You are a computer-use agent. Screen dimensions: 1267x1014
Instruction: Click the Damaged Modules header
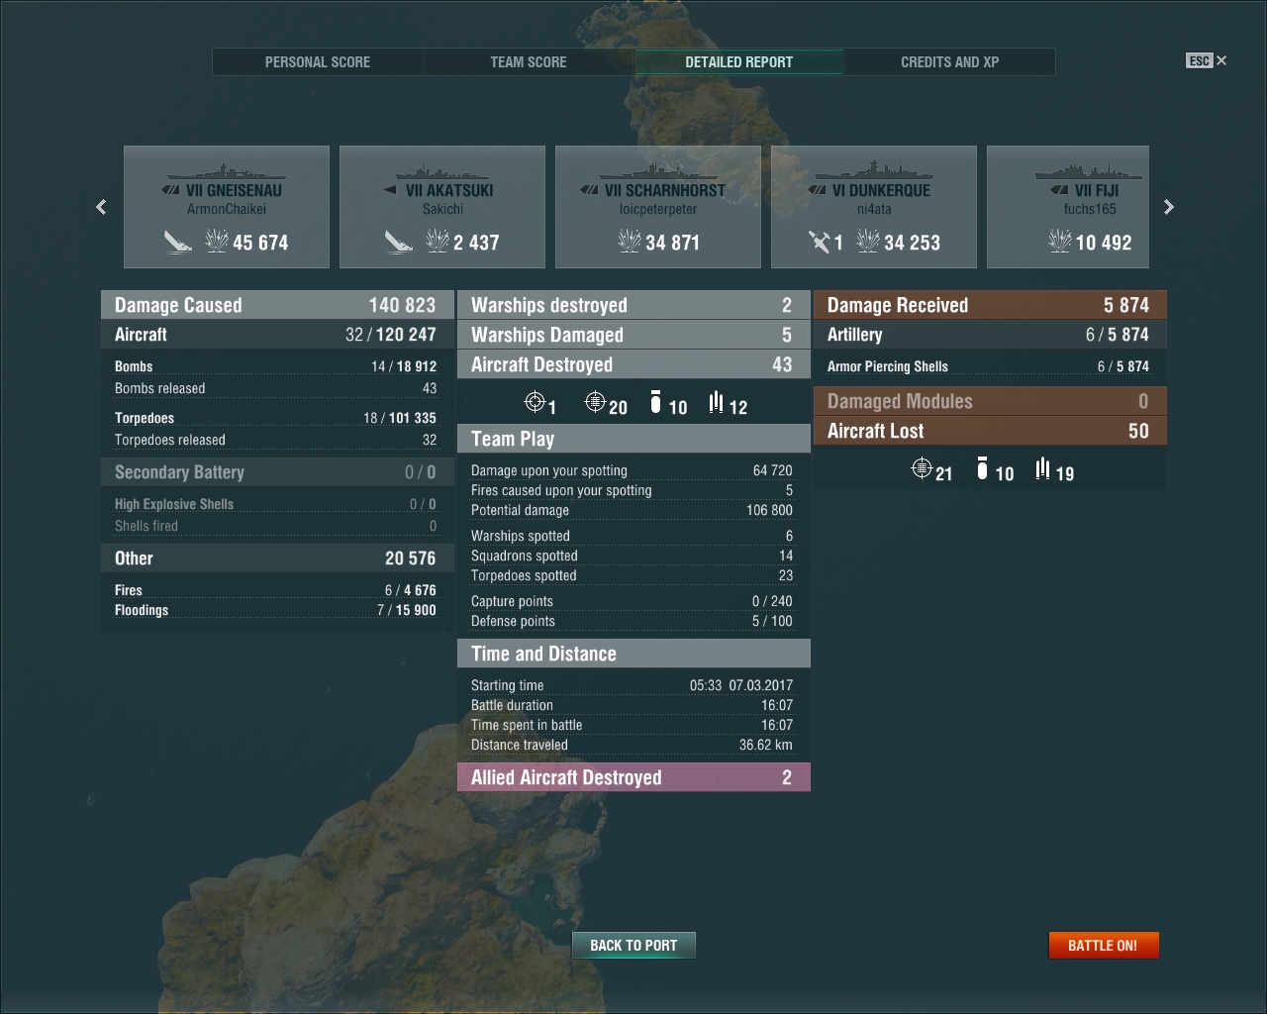point(990,401)
